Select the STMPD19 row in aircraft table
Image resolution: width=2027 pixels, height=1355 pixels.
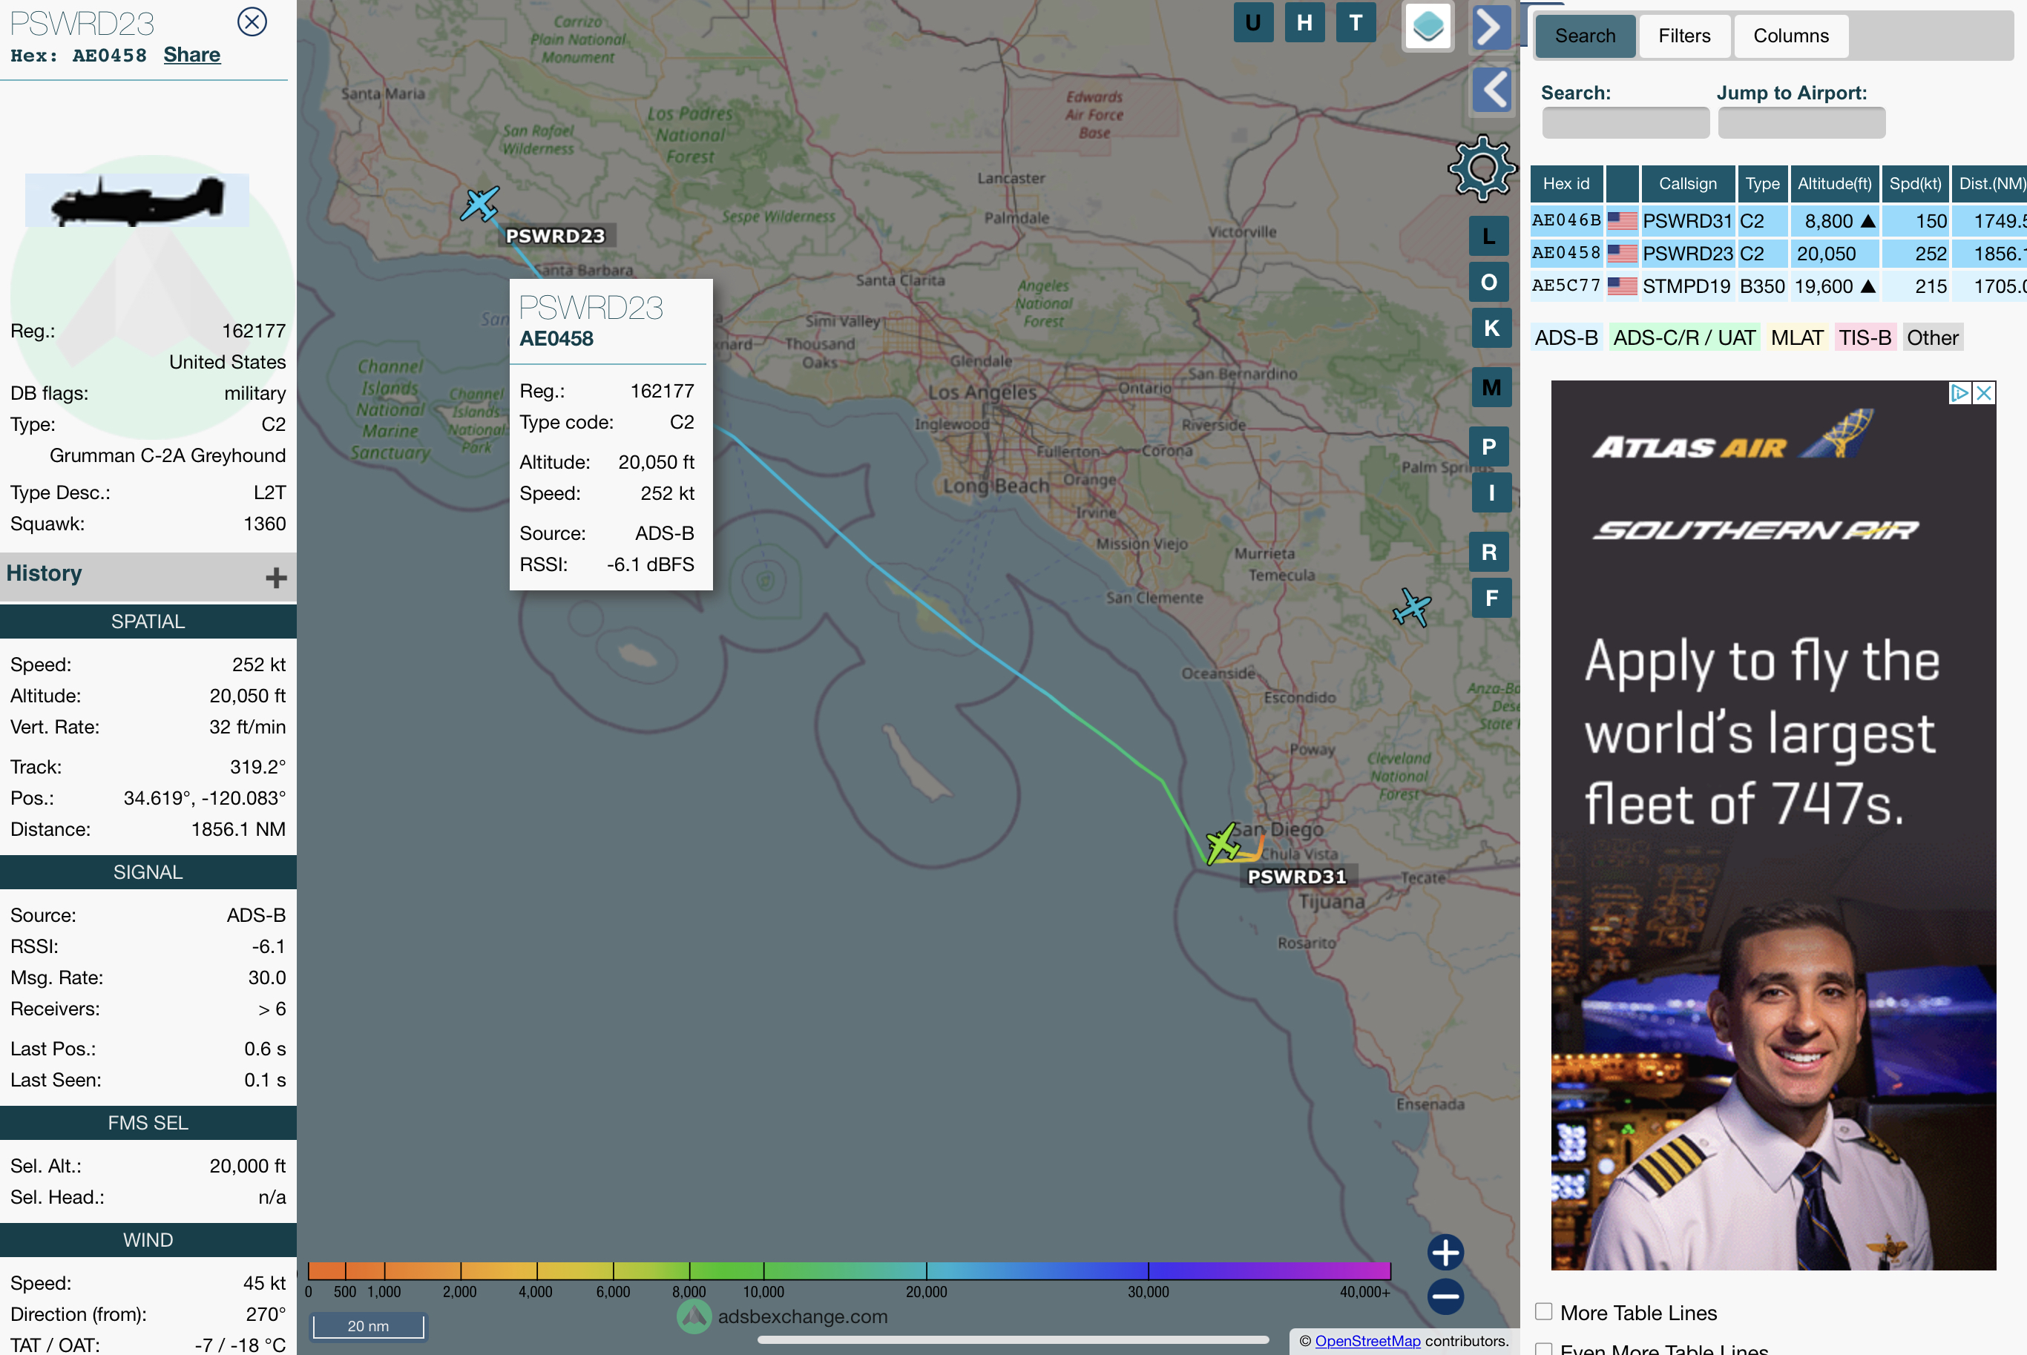click(x=1778, y=286)
